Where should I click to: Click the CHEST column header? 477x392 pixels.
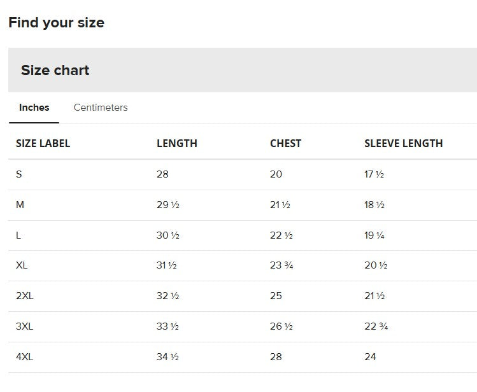286,143
